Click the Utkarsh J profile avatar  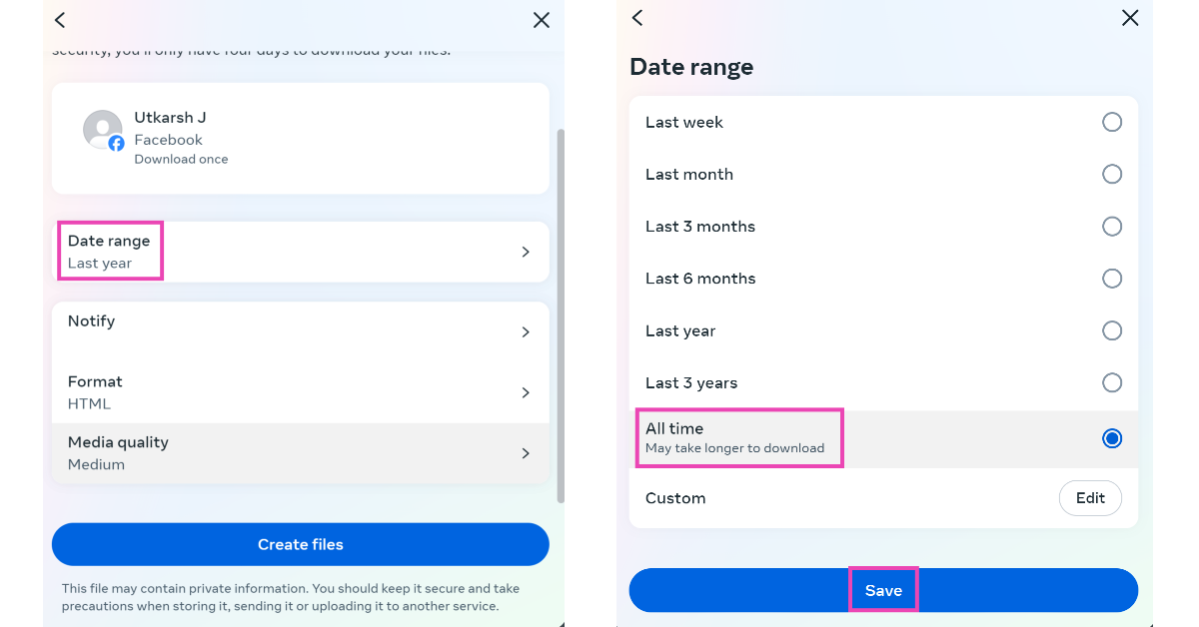[103, 131]
